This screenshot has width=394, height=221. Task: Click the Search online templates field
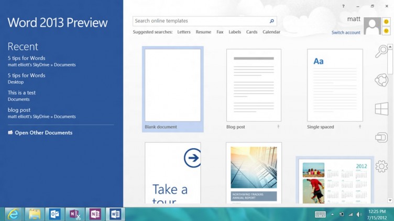[x=205, y=21]
